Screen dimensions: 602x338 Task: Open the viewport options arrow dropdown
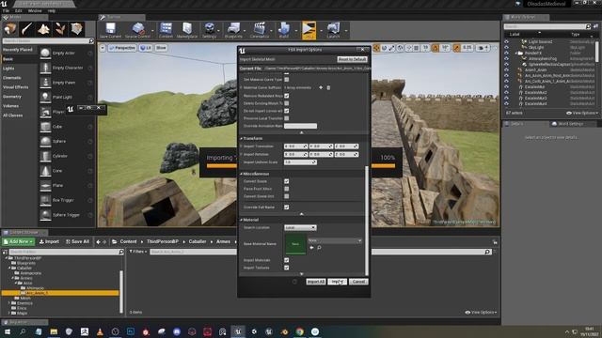coord(103,48)
